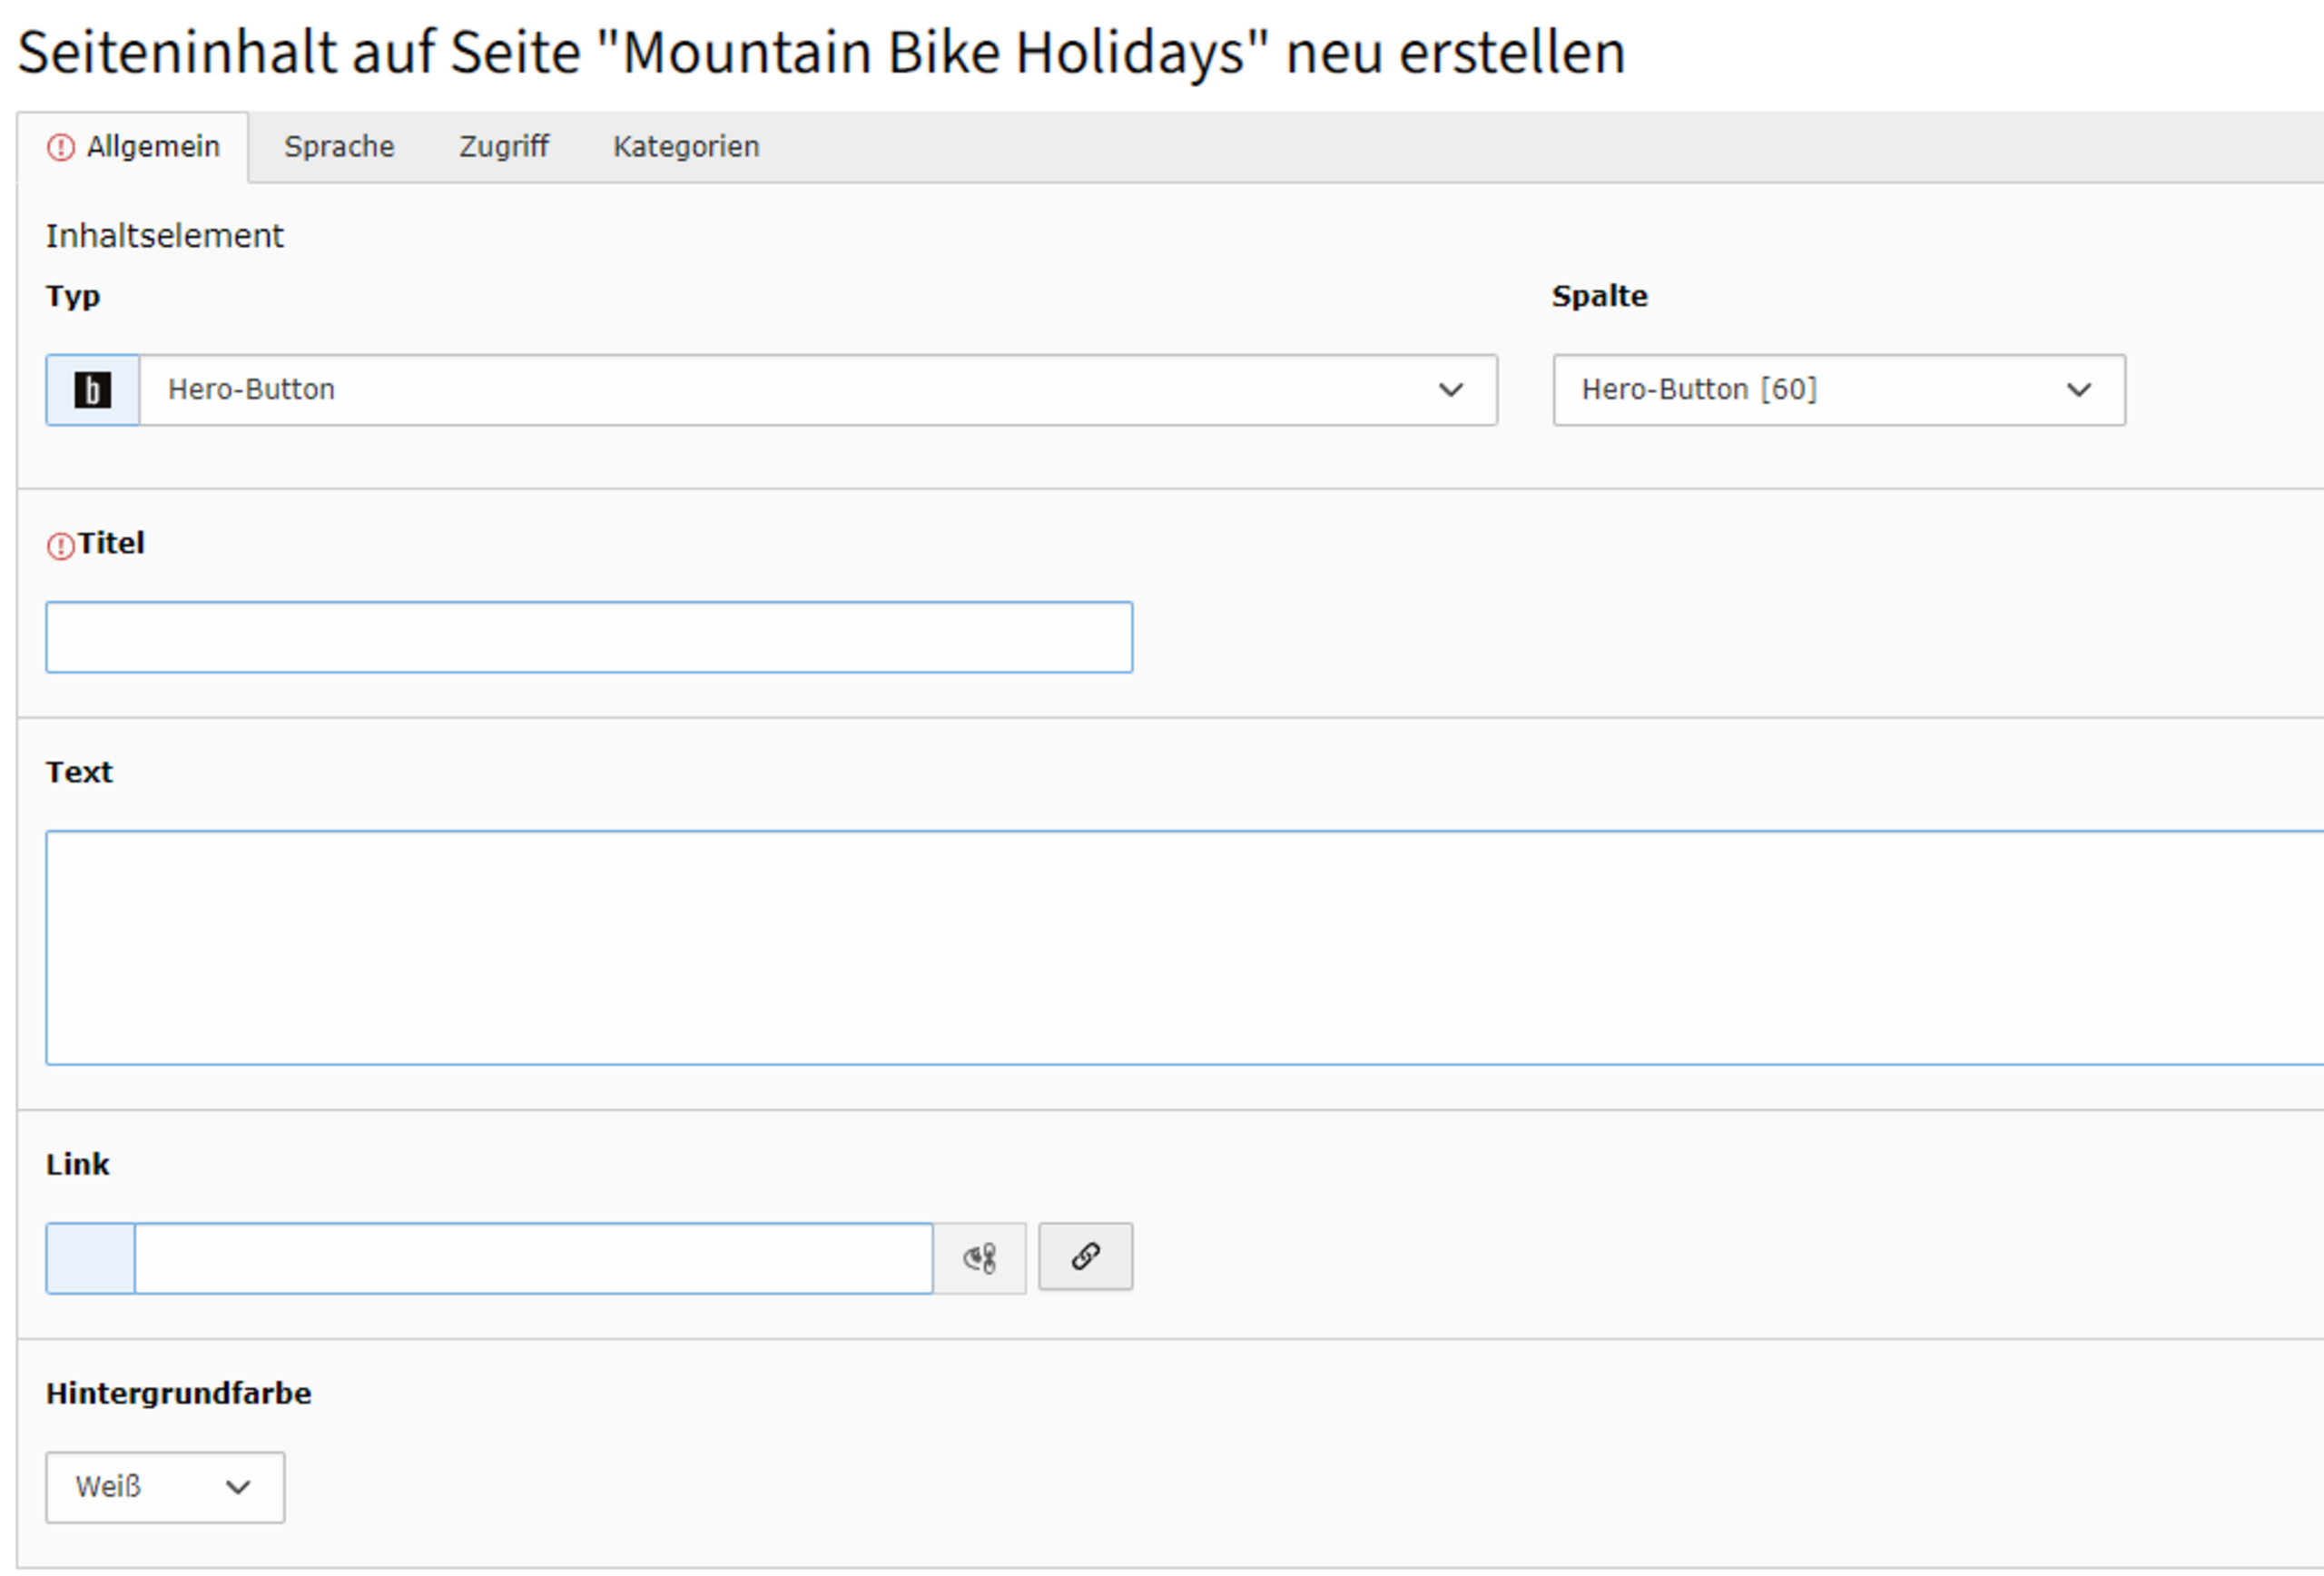The height and width of the screenshot is (1576, 2324).
Task: Switch to the Sprache tab
Action: click(x=339, y=147)
